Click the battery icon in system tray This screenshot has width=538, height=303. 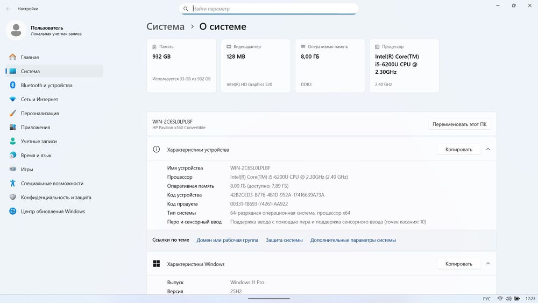[516, 299]
